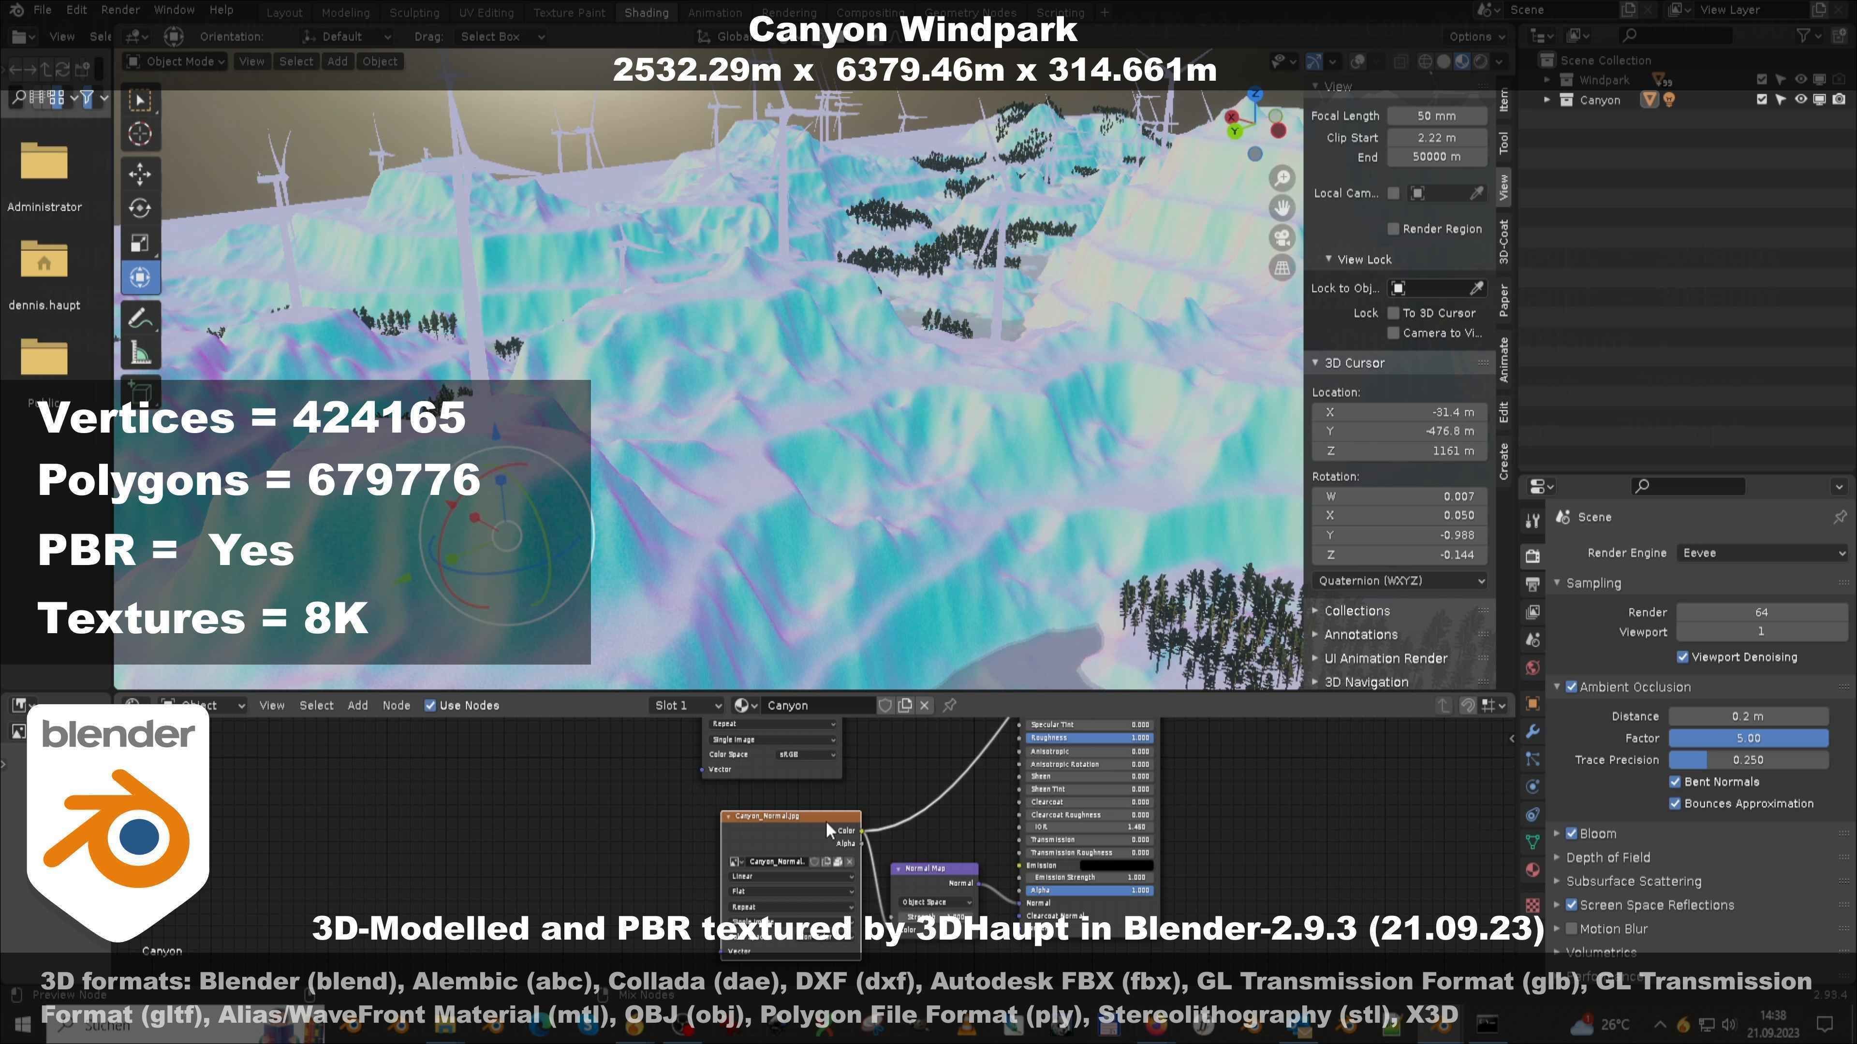The width and height of the screenshot is (1857, 1044).
Task: Adjust the Trace Precision slider
Action: [x=1749, y=759]
